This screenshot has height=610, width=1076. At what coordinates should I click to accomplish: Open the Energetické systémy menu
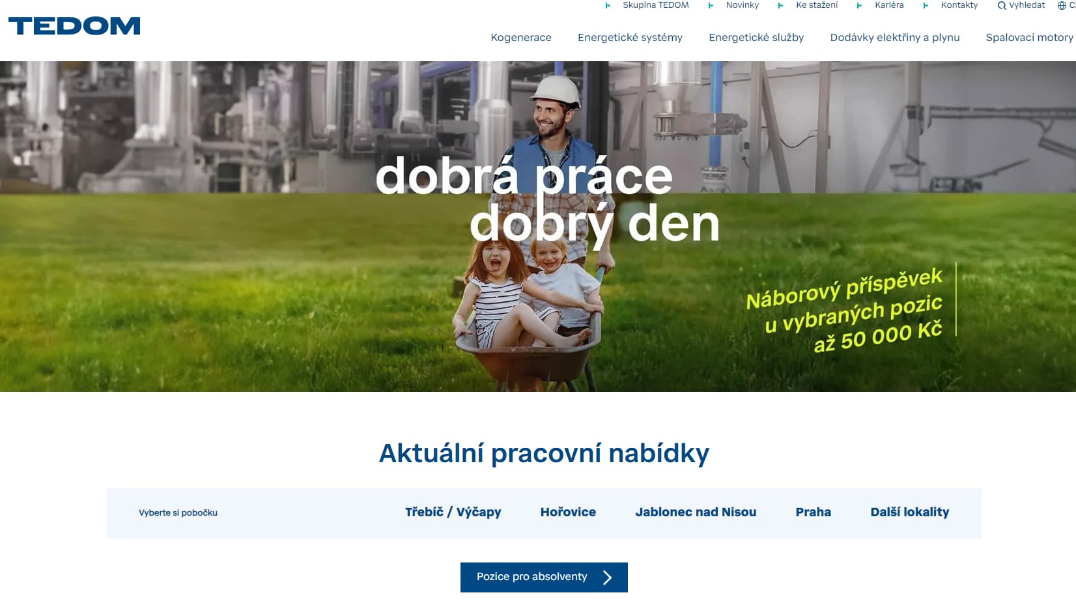point(630,38)
